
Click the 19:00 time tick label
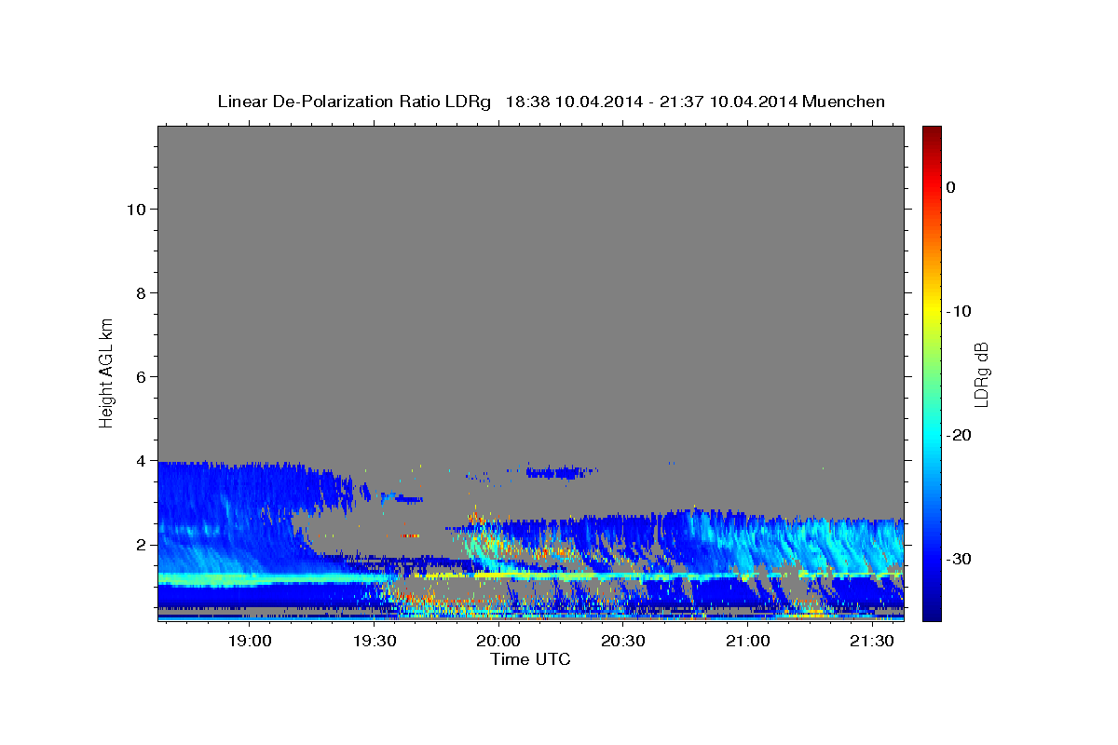pos(250,641)
